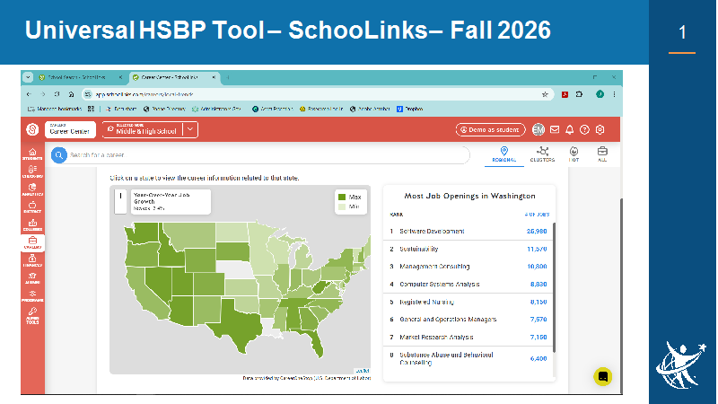The width and height of the screenshot is (718, 404).
Task: Open Managed bookmarks folder
Action: 55,109
